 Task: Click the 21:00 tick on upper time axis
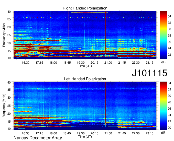[108, 63]
